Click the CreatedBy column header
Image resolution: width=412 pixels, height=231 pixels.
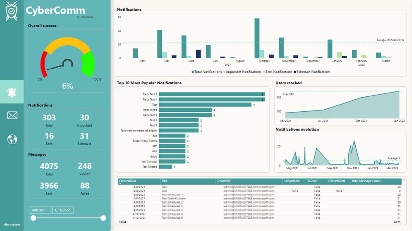pos(223,181)
